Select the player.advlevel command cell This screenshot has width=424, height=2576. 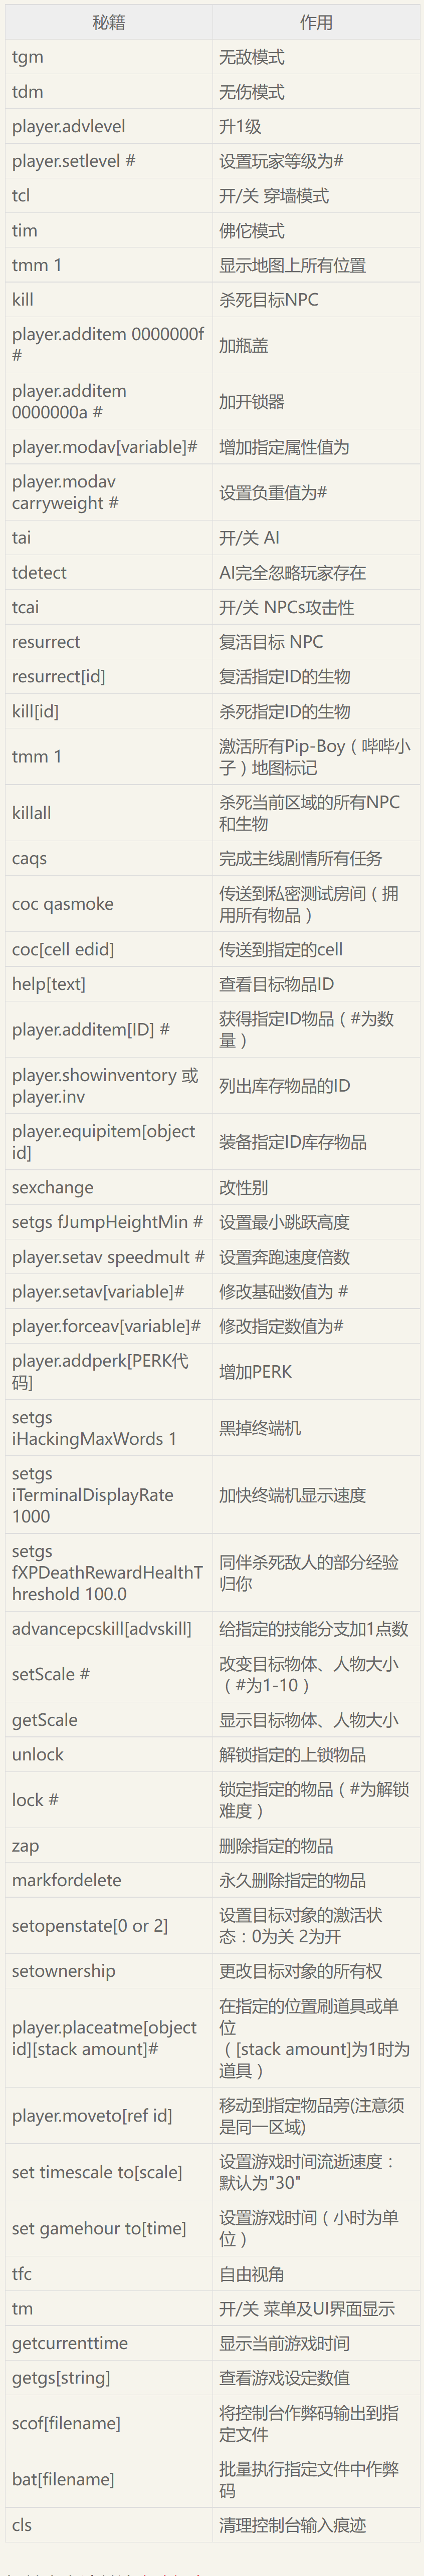tap(108, 127)
